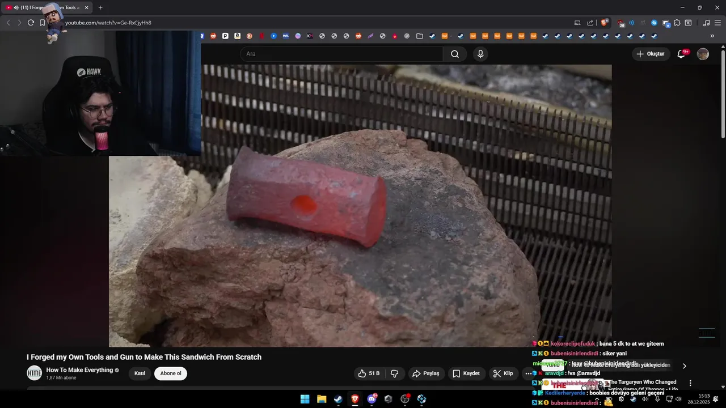Mute the tab via the speaker icon
The image size is (726, 408).
[x=16, y=7]
